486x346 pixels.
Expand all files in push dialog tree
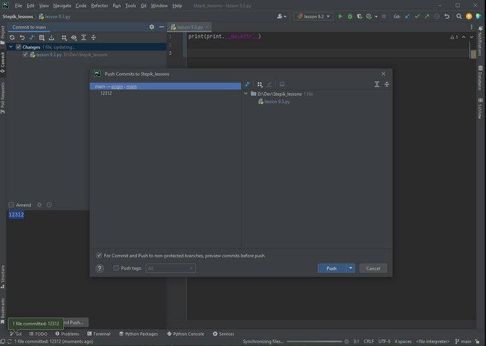pos(377,85)
